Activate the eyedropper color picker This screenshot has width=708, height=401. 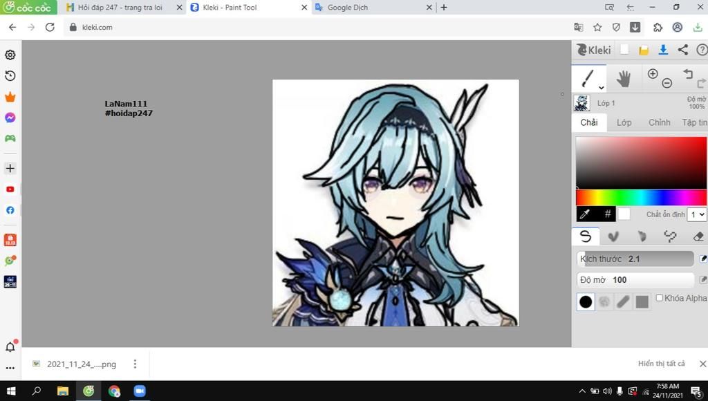(585, 214)
